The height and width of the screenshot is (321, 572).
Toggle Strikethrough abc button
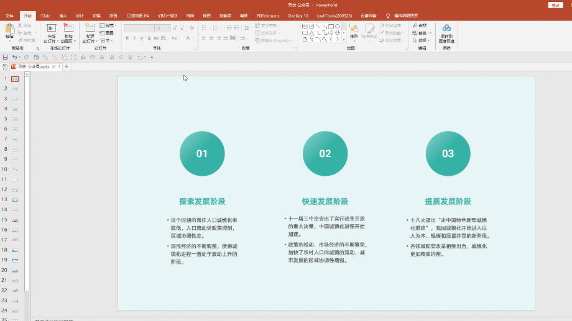pyautogui.click(x=156, y=38)
